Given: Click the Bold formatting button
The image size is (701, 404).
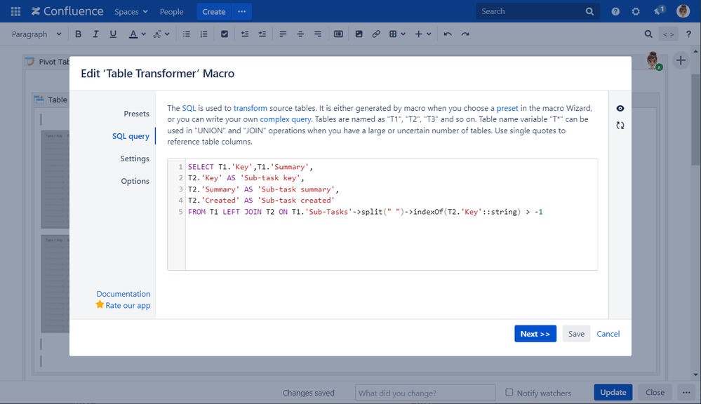Looking at the screenshot, I should pyautogui.click(x=79, y=34).
